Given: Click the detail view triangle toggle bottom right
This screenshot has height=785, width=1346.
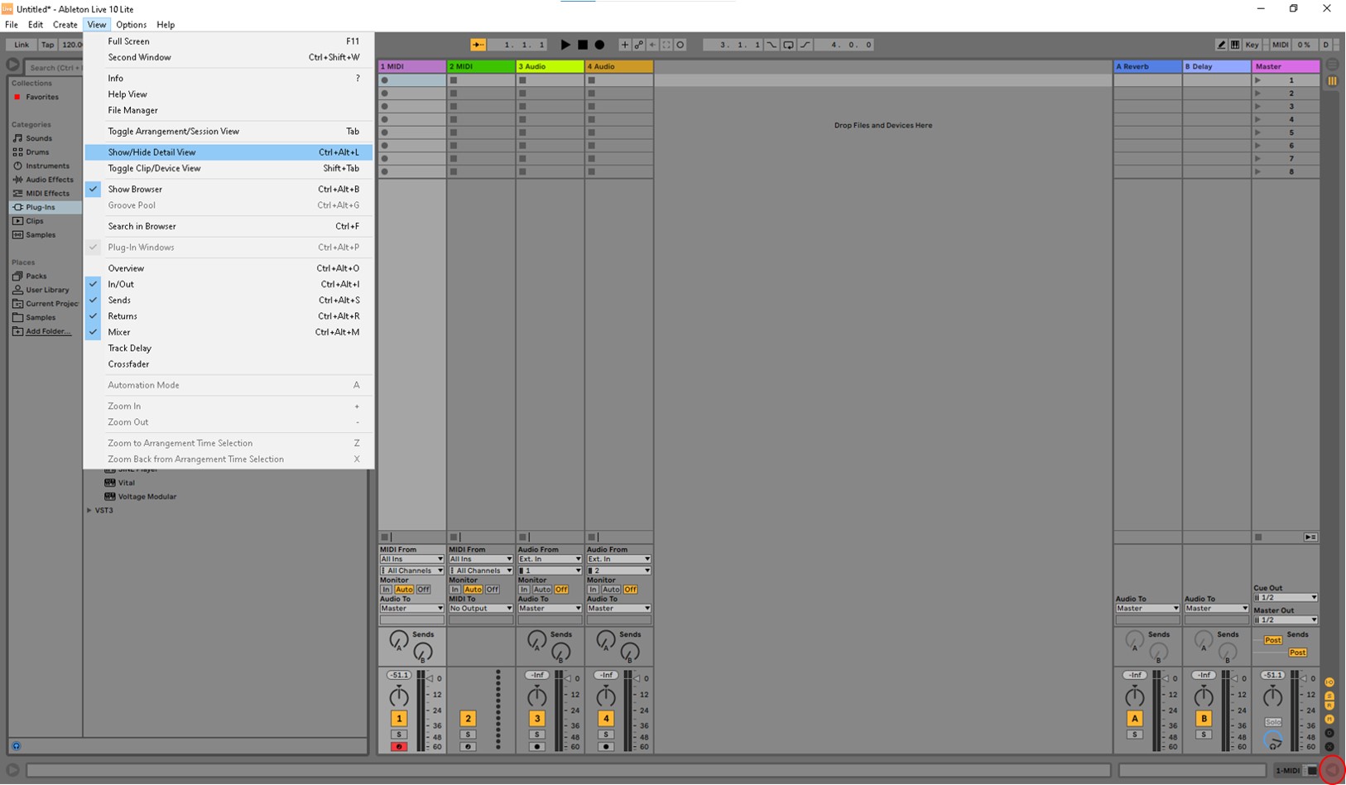Looking at the screenshot, I should pos(1333,770).
